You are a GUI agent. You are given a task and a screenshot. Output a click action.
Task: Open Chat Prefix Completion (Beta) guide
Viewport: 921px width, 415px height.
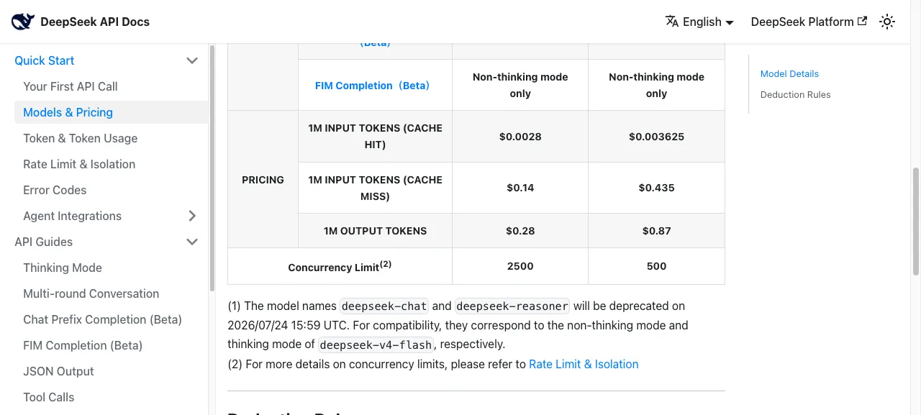point(102,319)
